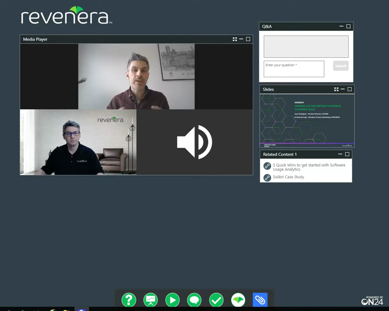Open the Related Content paperclip dock icon
The height and width of the screenshot is (311, 389).
point(260,300)
